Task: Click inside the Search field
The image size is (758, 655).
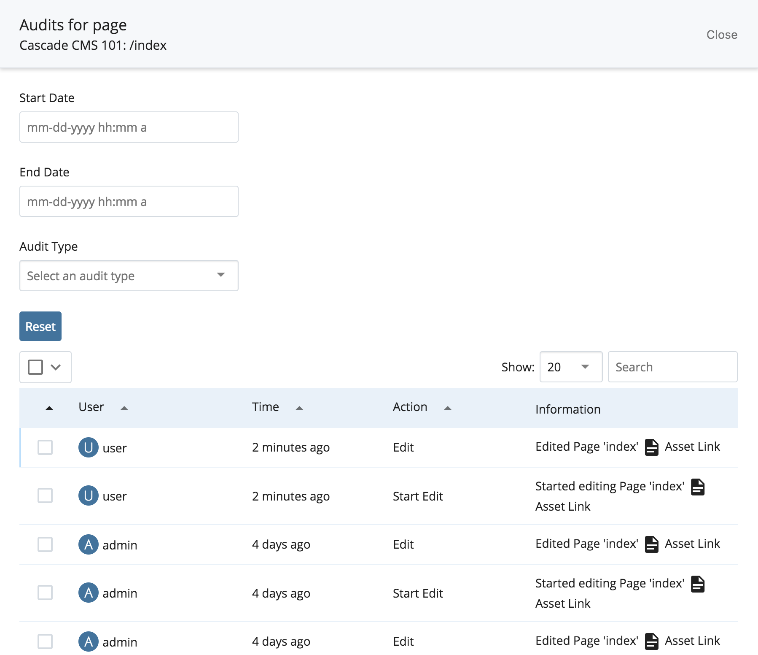Action: [x=672, y=367]
